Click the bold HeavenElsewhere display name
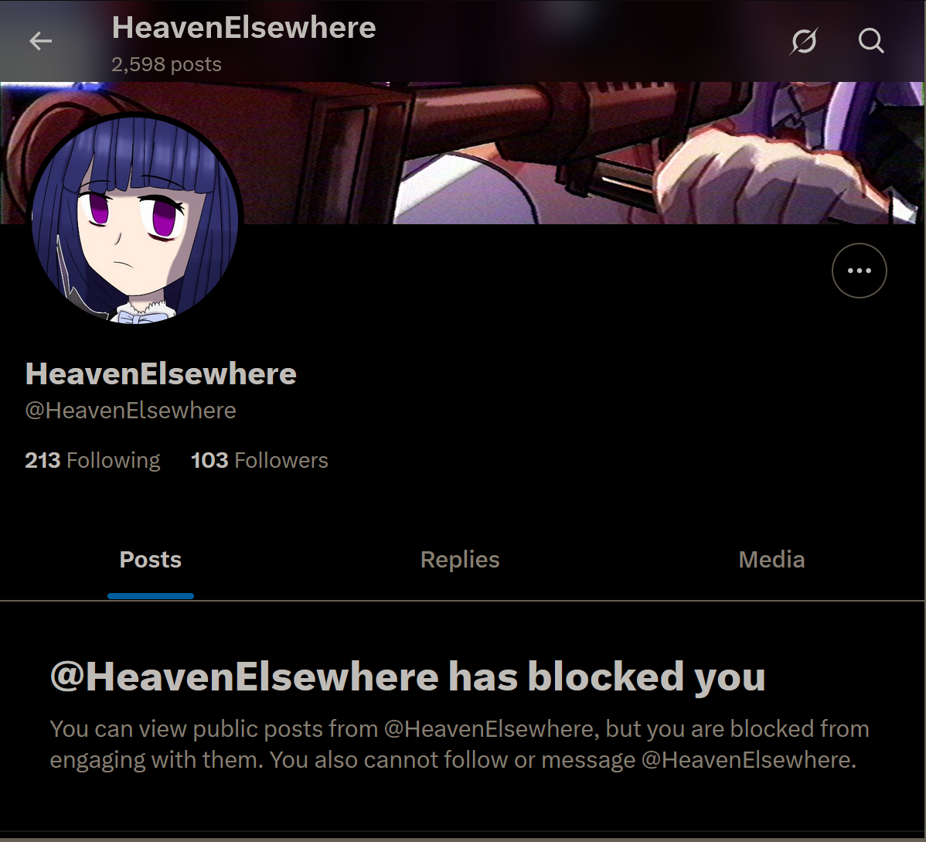926x842 pixels. tap(161, 373)
